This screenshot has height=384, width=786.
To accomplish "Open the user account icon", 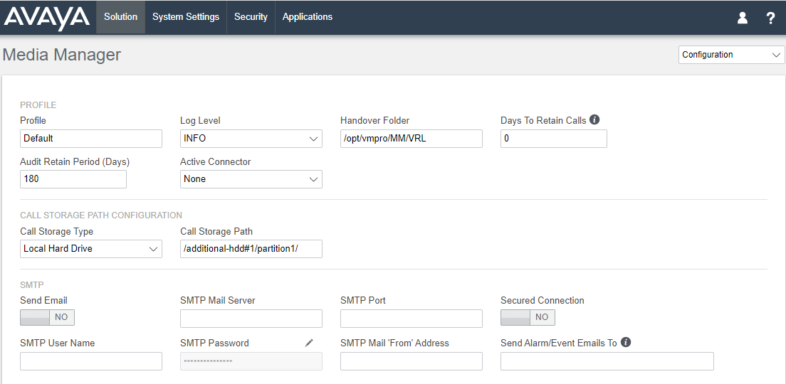I will click(x=743, y=18).
